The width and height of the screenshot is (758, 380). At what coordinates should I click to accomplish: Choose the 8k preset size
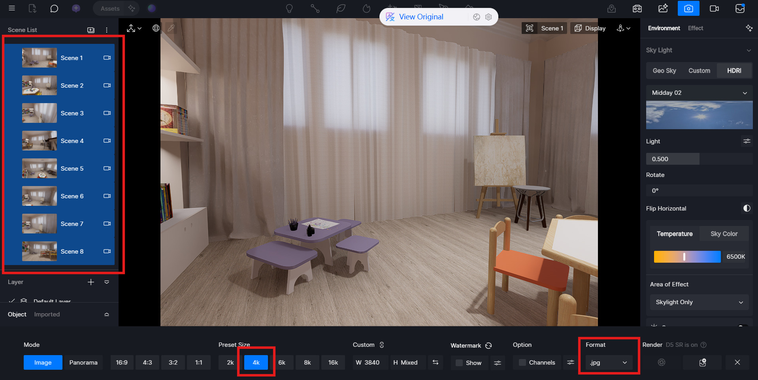307,363
